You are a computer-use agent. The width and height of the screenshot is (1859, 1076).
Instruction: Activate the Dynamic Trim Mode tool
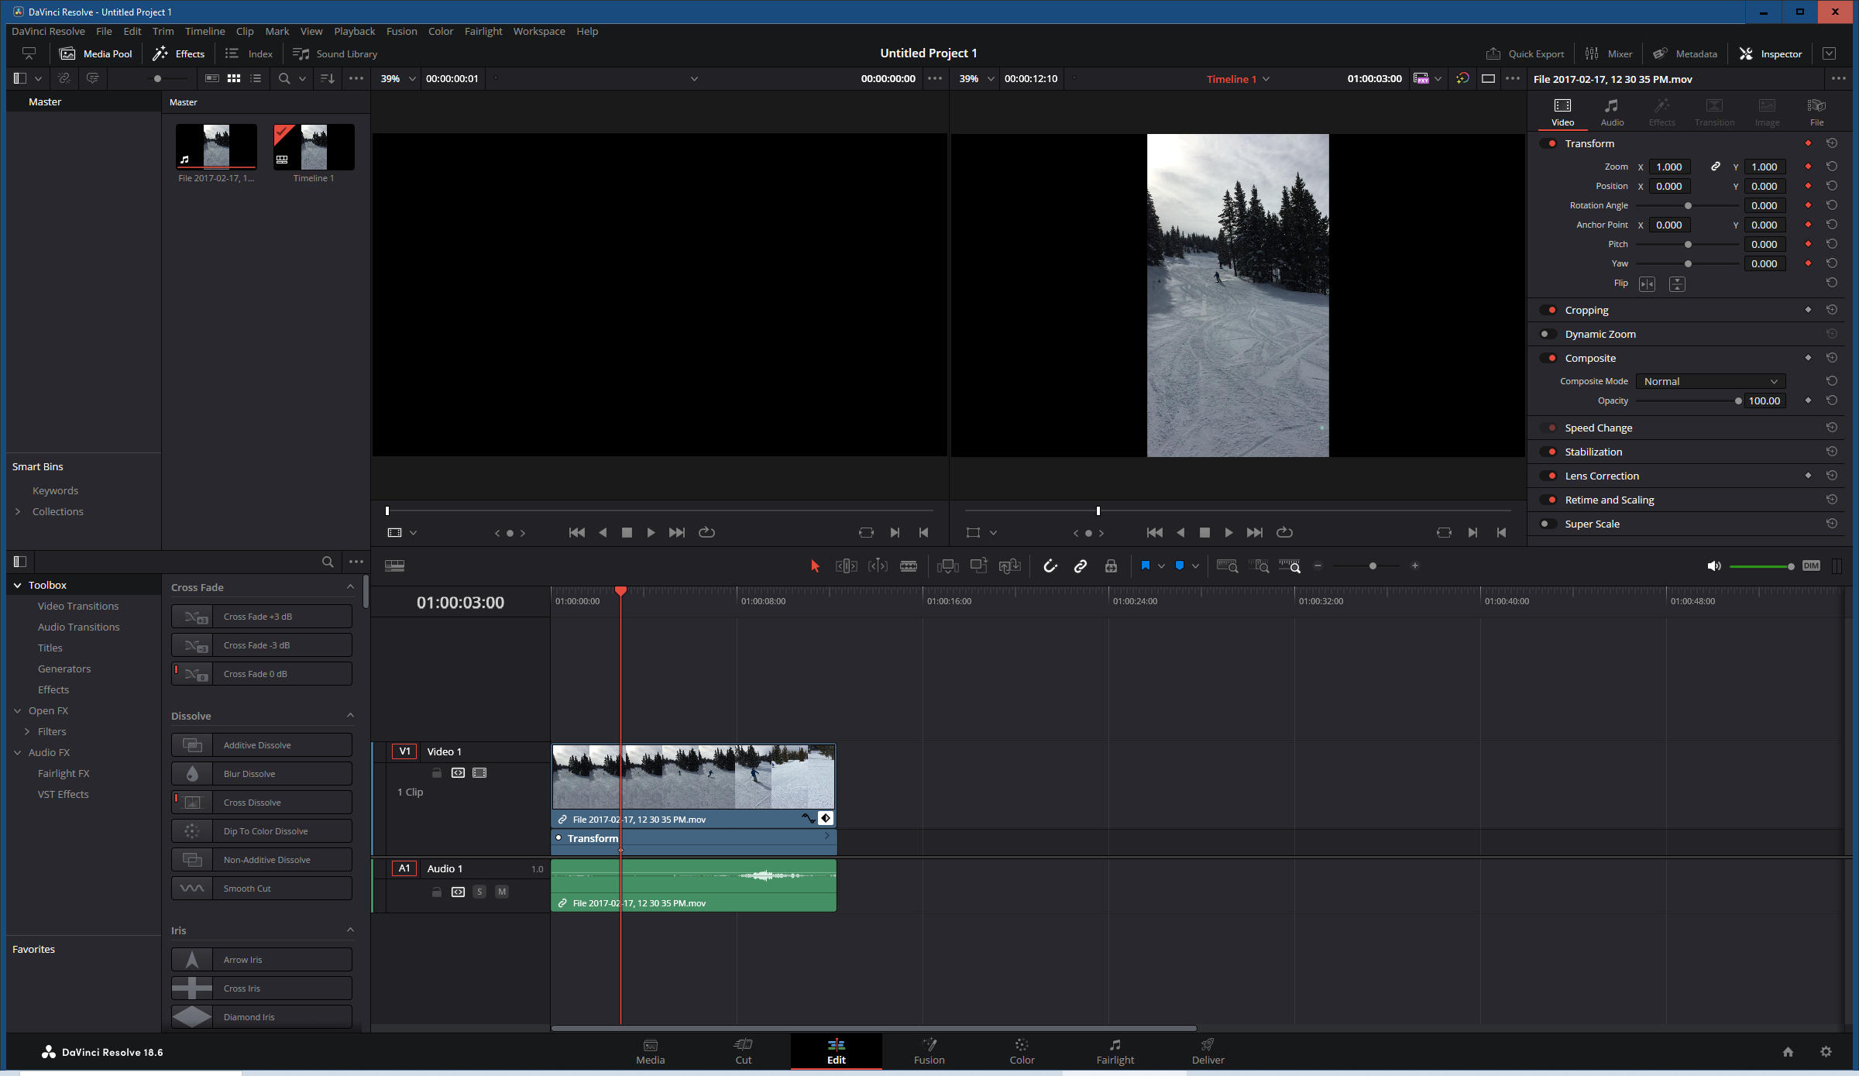pyautogui.click(x=878, y=566)
